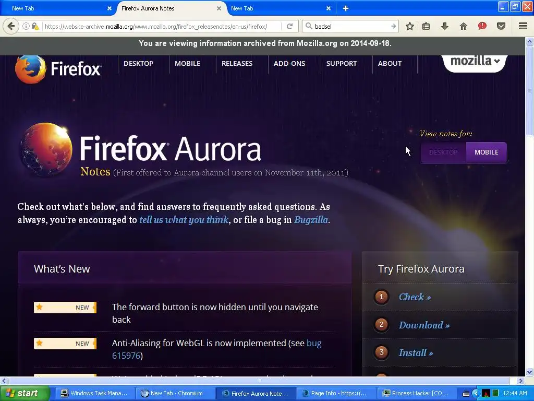The image size is (534, 401).
Task: Click the NEW badge beside forward button note
Action: [x=65, y=307]
